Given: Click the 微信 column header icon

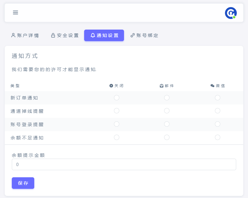Looking at the screenshot, I should (212, 86).
